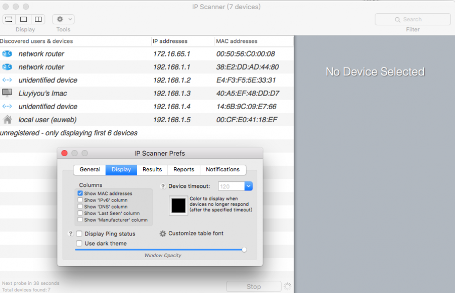The height and width of the screenshot is (293, 455).
Task: Select MAC address 00:50:56:C0:00:08
Action: coord(246,54)
